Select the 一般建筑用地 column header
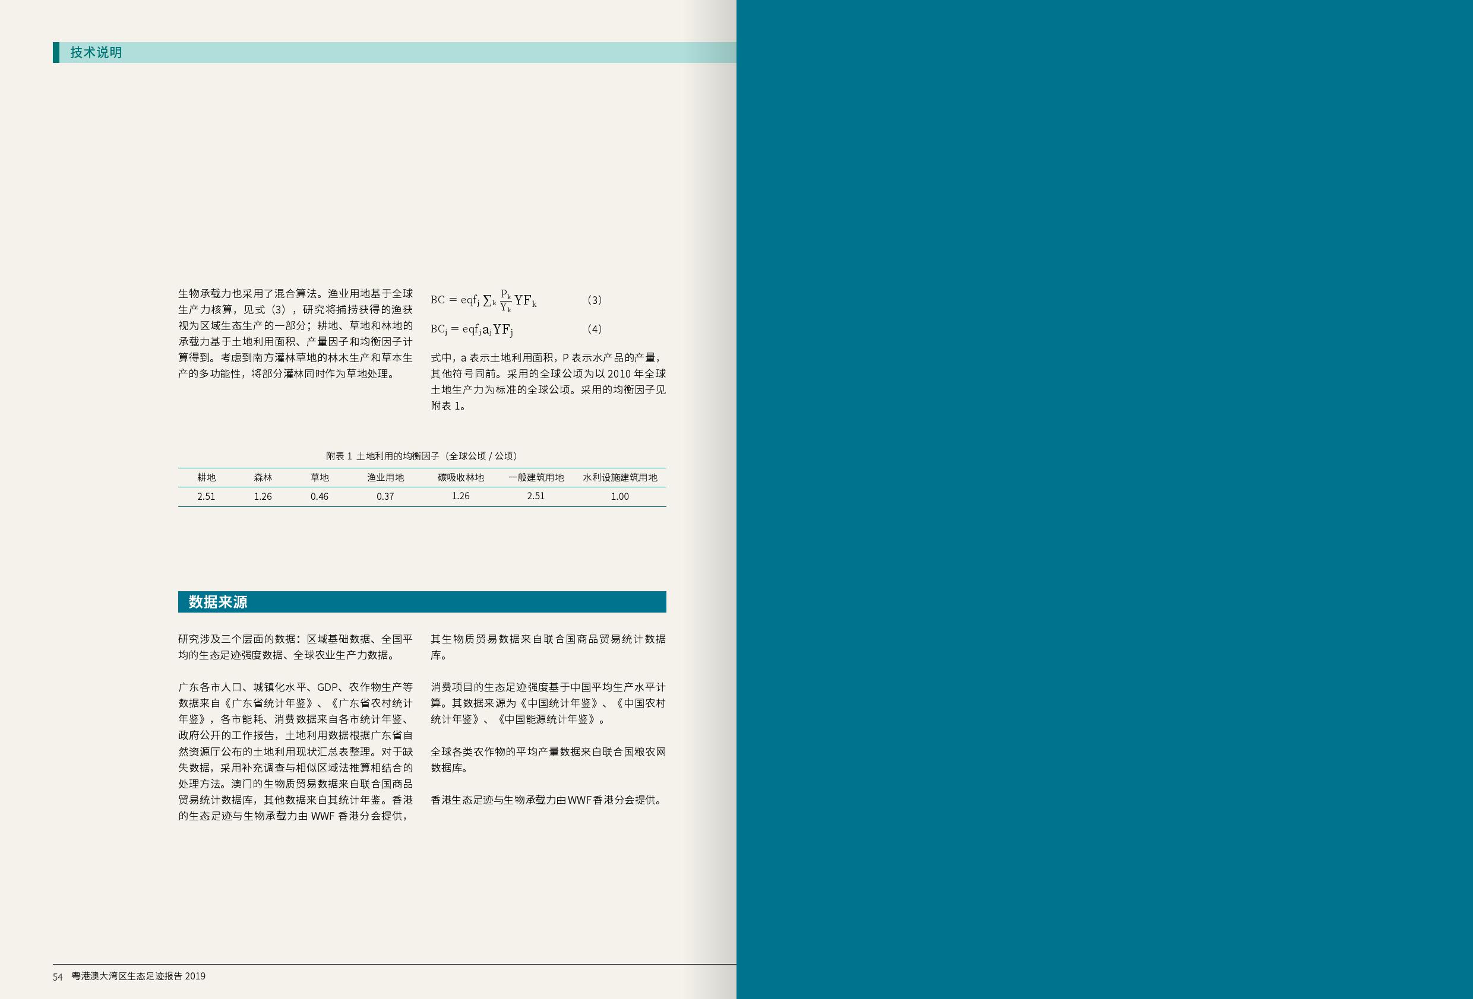Image resolution: width=1473 pixels, height=999 pixels. [536, 478]
